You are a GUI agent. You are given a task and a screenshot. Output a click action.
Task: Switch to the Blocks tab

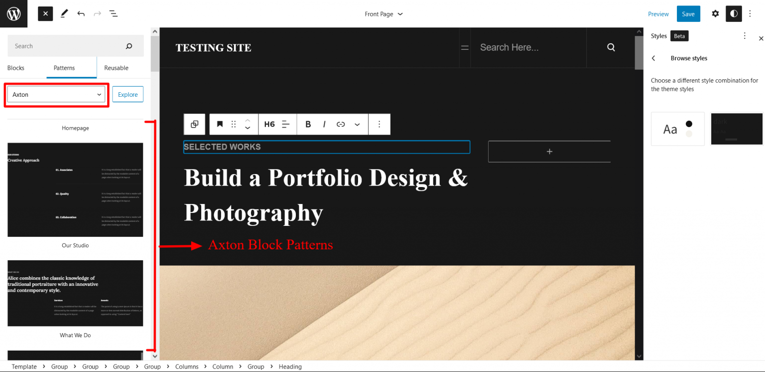click(15, 67)
